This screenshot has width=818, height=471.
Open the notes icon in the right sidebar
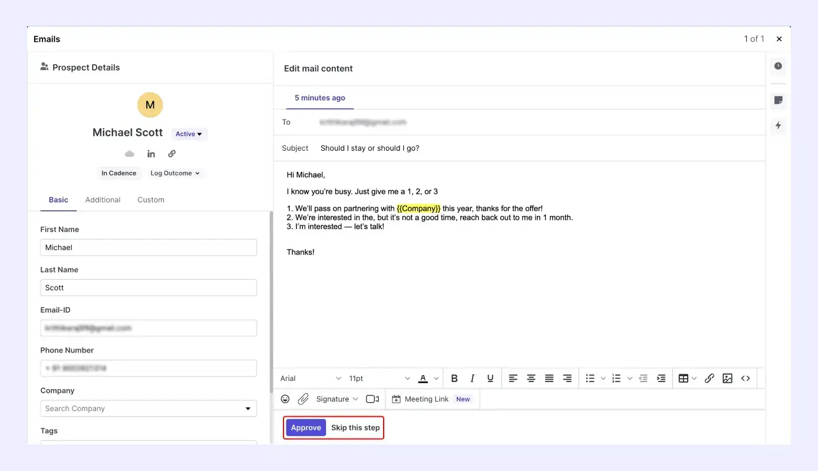click(779, 100)
